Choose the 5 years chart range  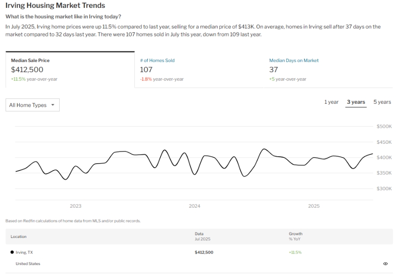(382, 102)
